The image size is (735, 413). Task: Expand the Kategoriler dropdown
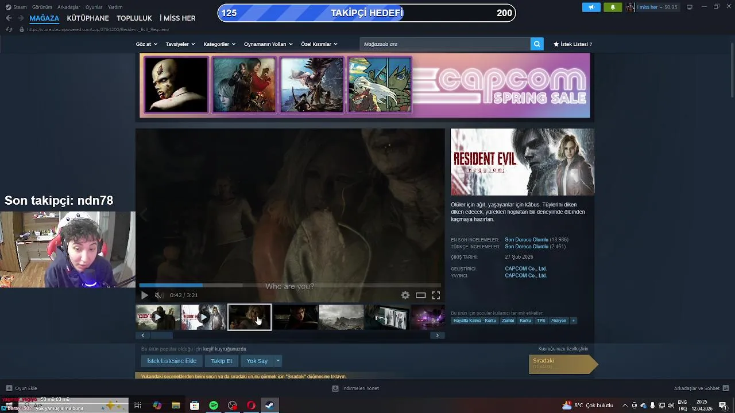coord(220,44)
